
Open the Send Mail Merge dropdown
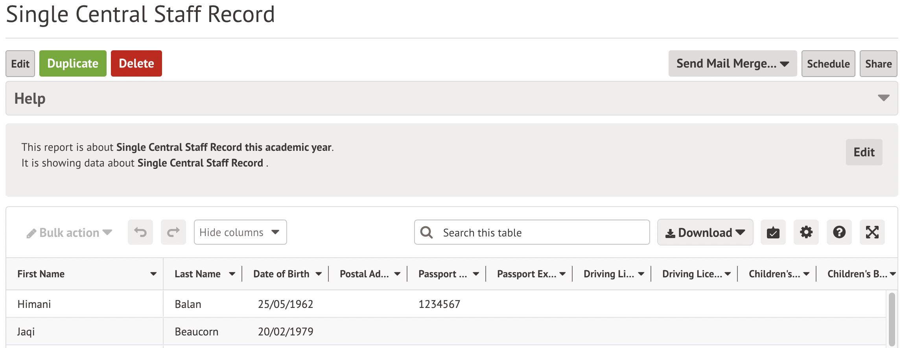(x=732, y=64)
